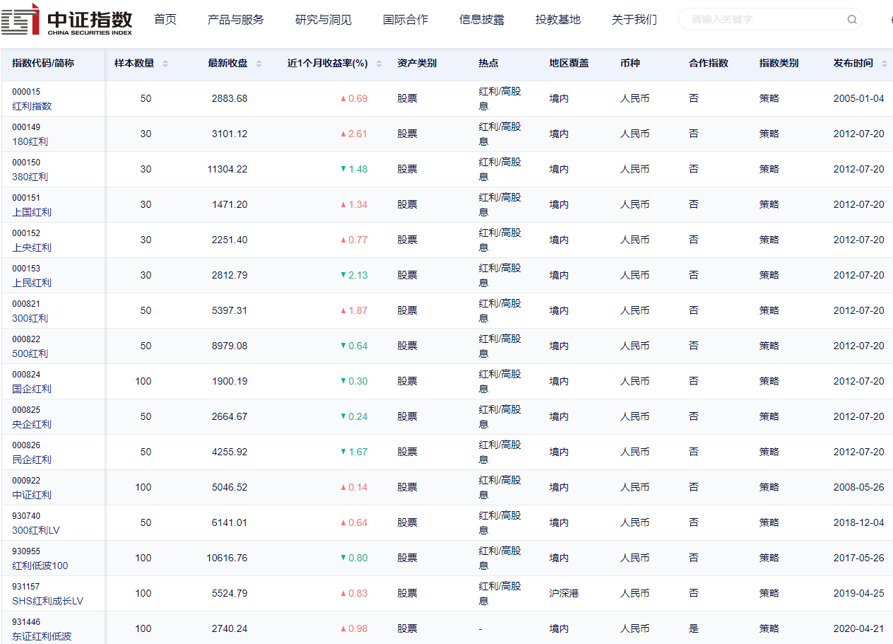893x644 pixels.
Task: Open the 首页 menu item
Action: coord(165,19)
